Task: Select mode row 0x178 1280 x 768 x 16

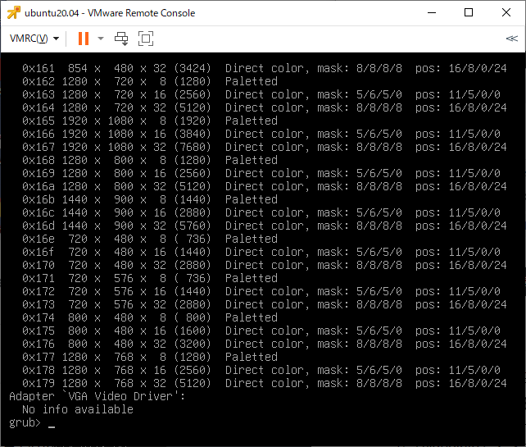Action: [x=261, y=370]
